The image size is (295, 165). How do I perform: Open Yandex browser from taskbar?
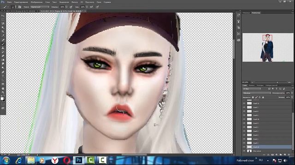point(55,160)
